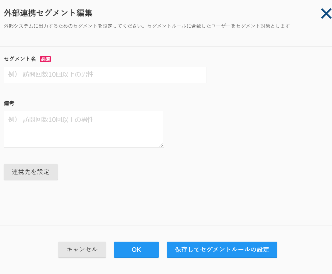
Task: Click the 外部システムに出力 description text
Action: point(147,26)
